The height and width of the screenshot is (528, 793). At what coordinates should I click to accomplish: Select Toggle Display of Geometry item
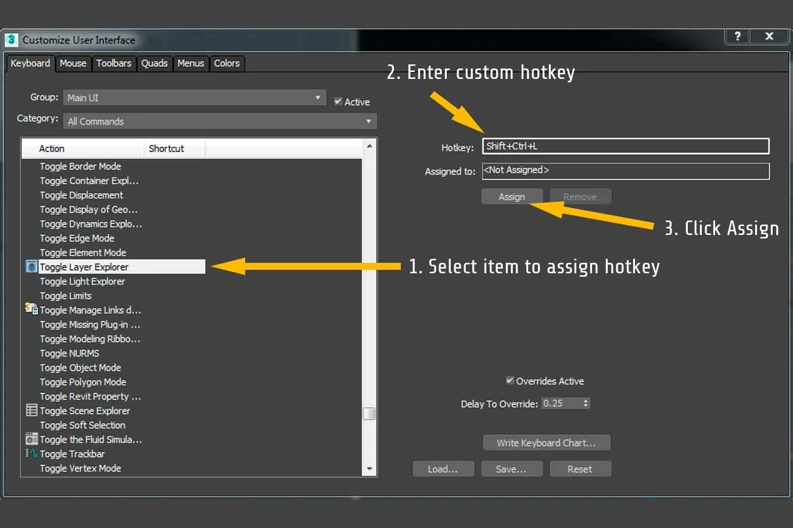pos(88,209)
